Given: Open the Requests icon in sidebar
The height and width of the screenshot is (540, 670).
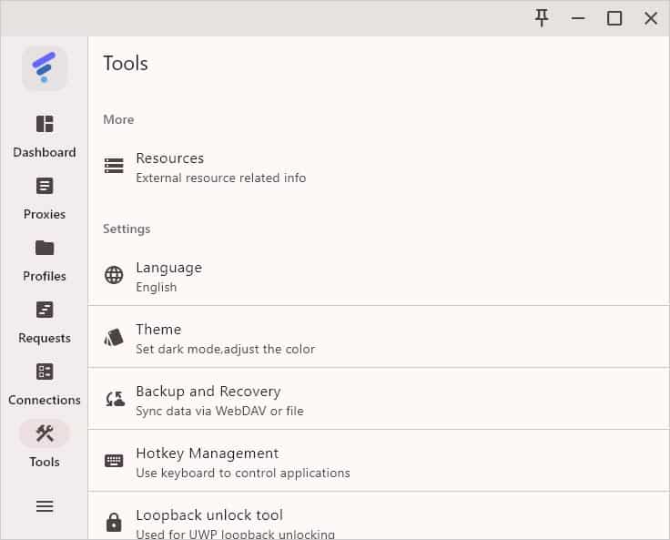Looking at the screenshot, I should click(x=45, y=310).
